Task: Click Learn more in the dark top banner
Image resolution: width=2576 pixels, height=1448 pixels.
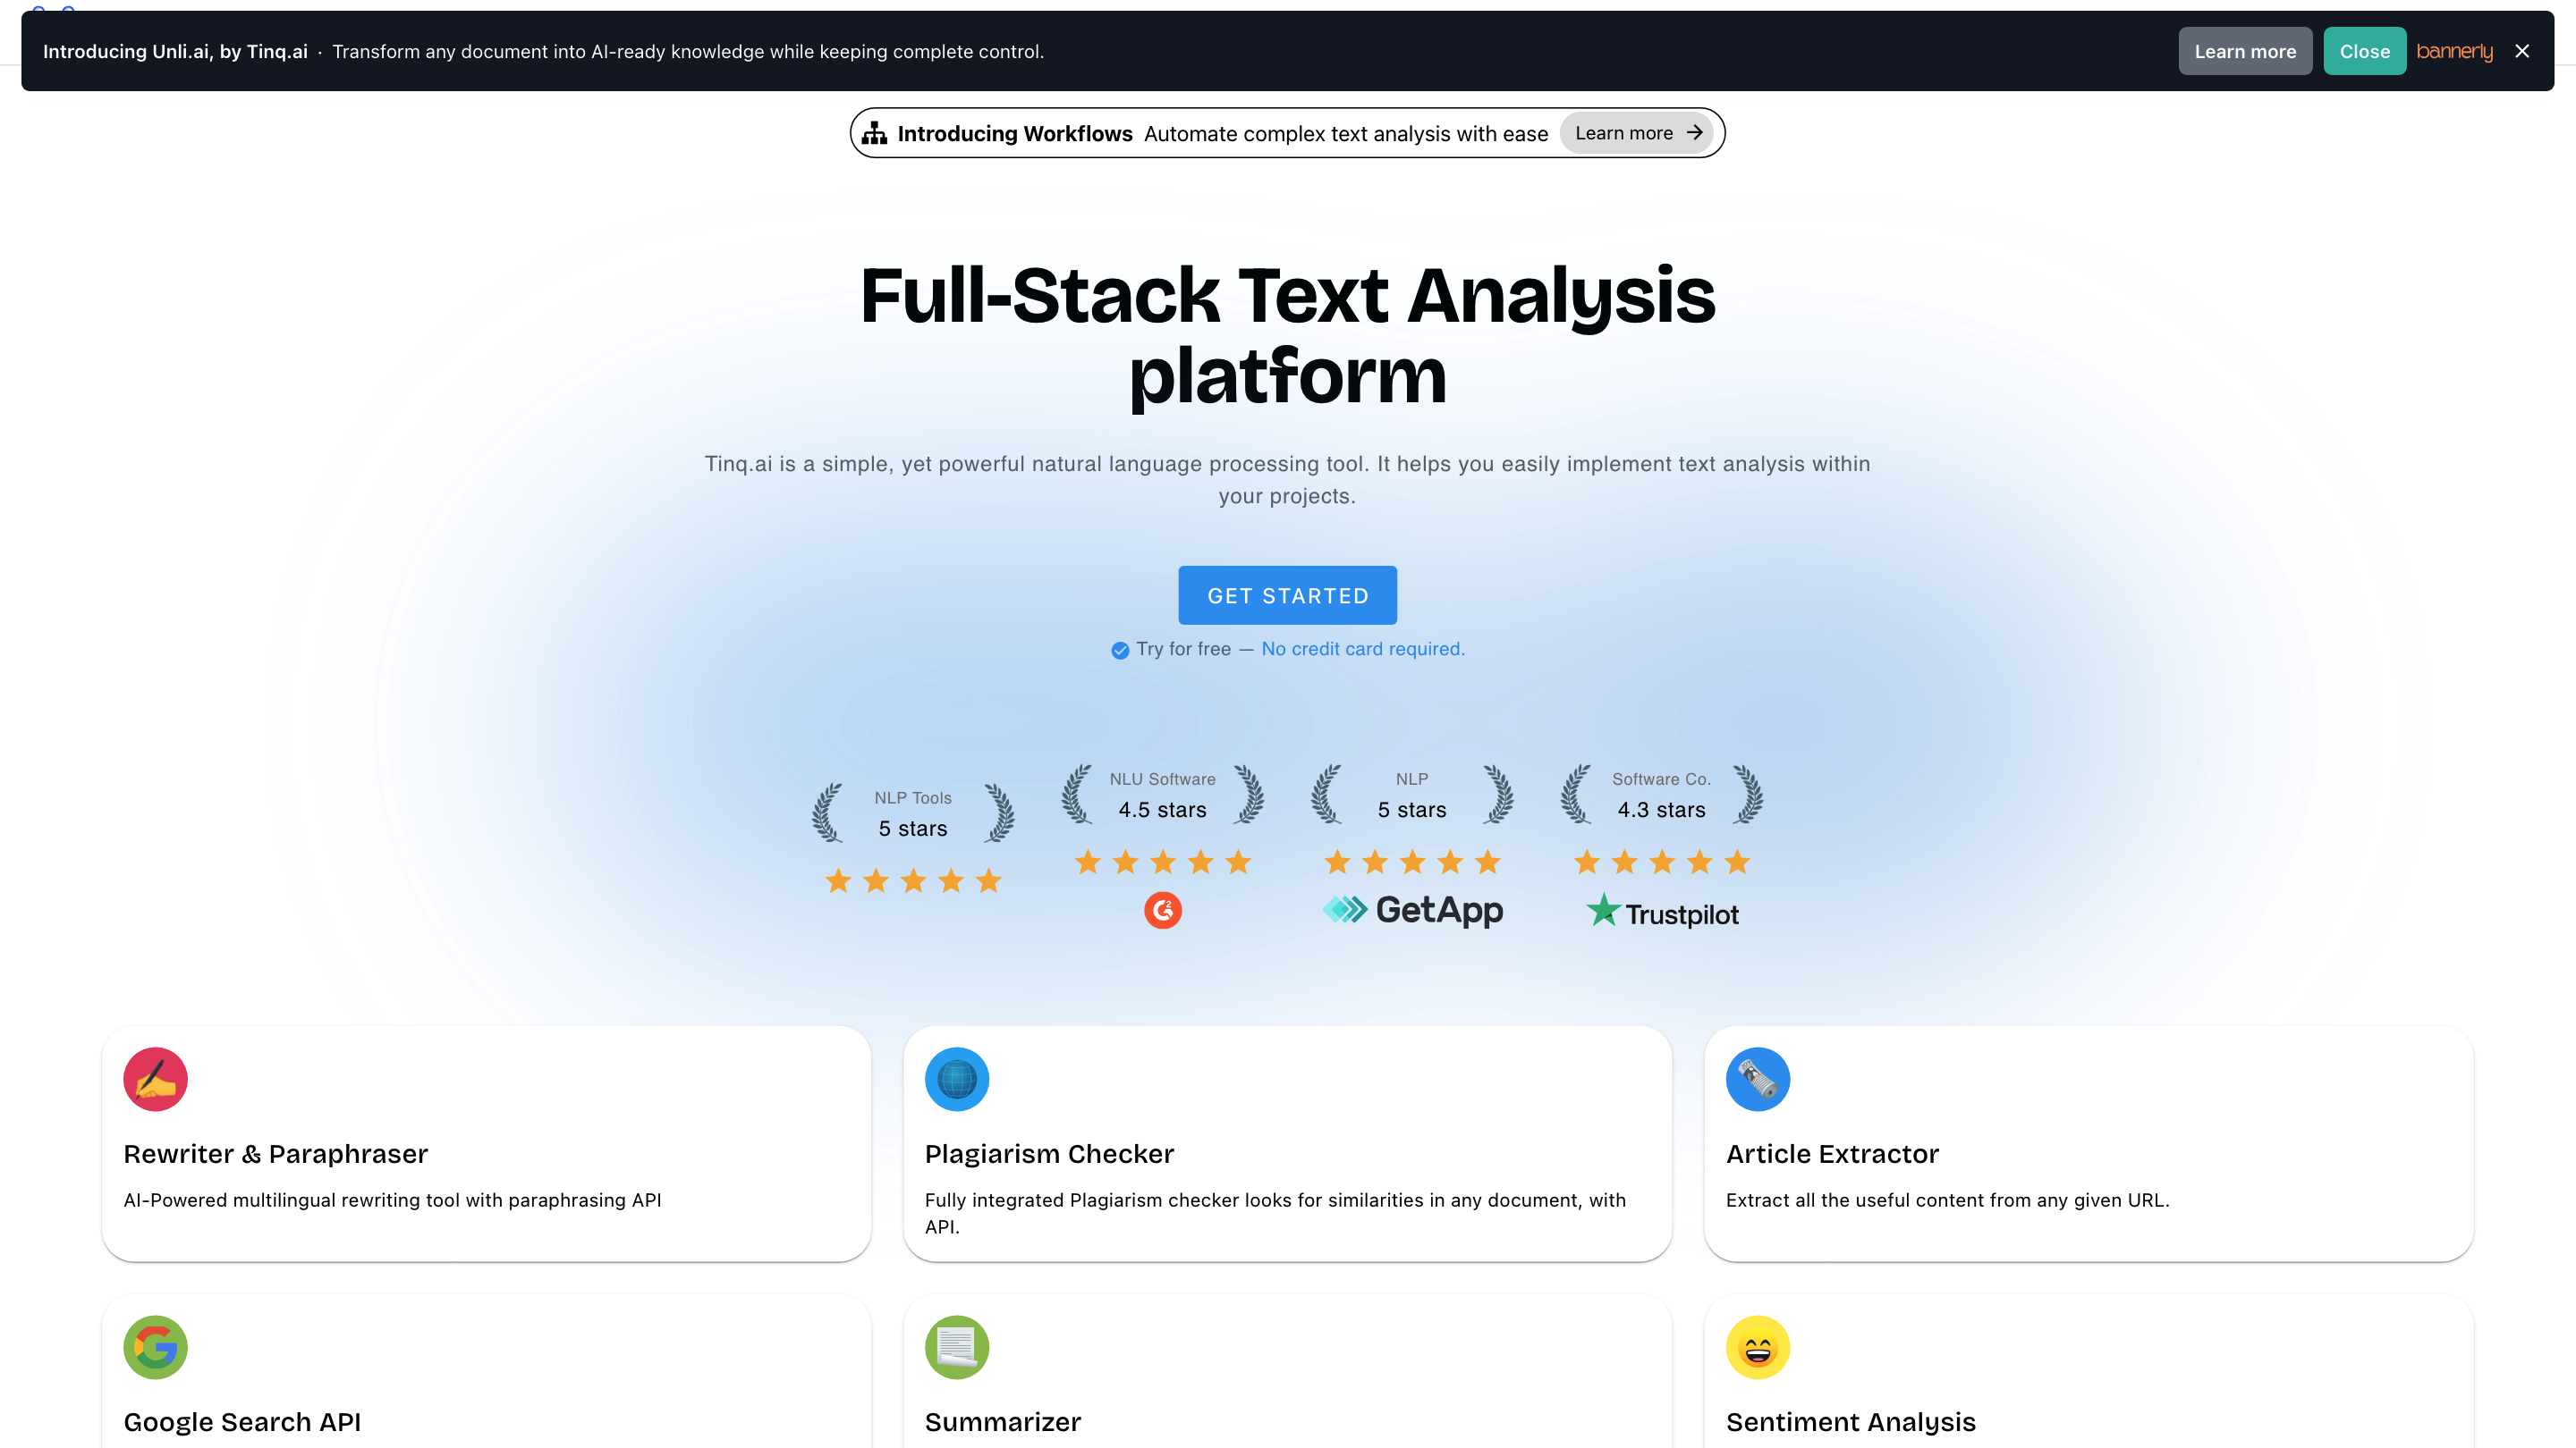Action: coord(2244,51)
